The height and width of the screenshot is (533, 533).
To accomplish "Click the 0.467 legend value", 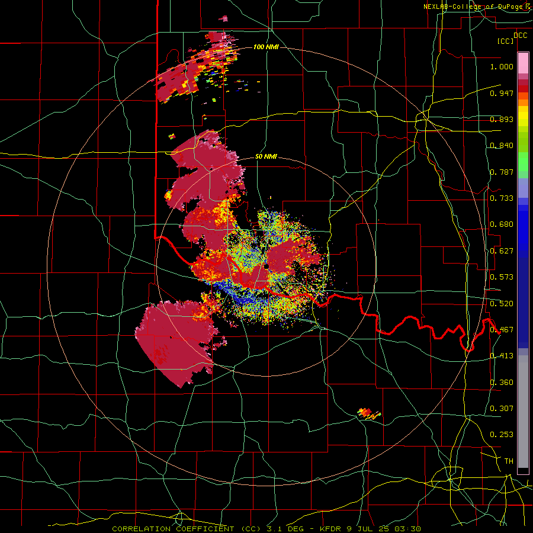I will click(x=502, y=330).
